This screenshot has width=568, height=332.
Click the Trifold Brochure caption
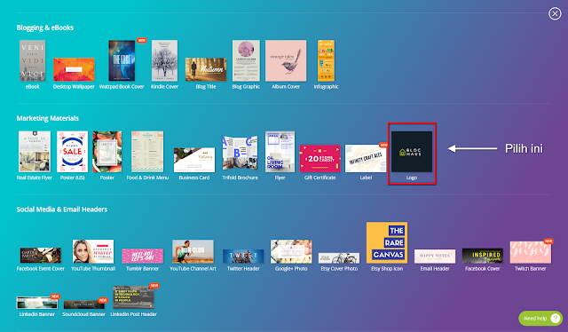[x=241, y=178]
